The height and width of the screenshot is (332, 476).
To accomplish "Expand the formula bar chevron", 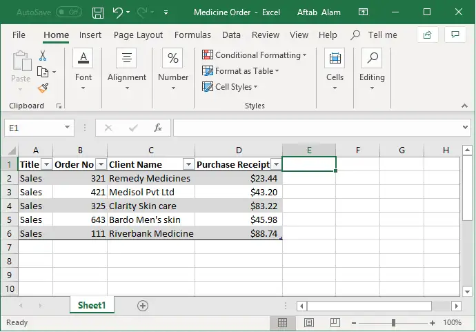I will 465,127.
